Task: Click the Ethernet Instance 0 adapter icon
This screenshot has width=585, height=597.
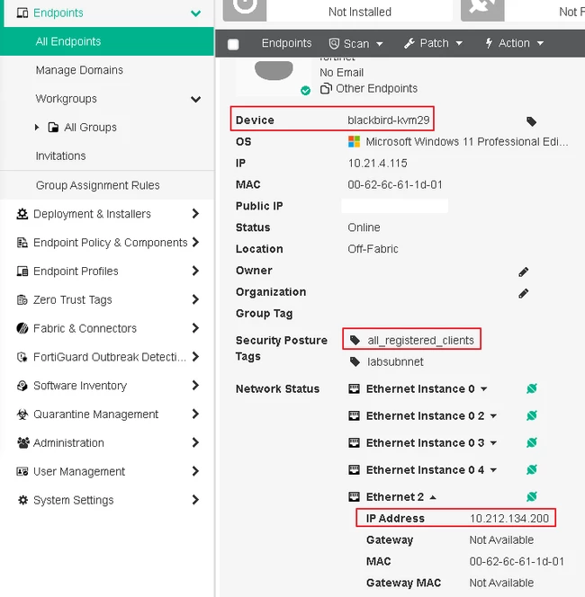Action: pos(354,388)
